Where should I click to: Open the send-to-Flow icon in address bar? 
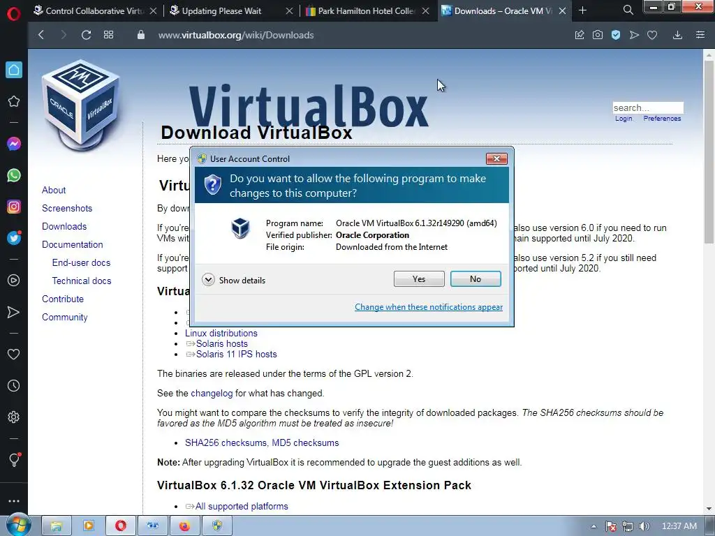point(634,35)
